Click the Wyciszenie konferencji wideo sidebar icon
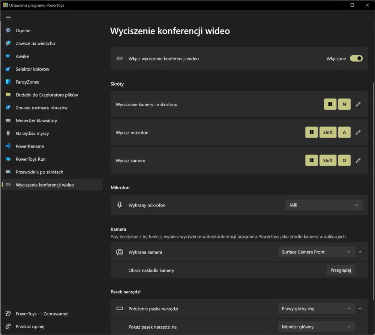The width and height of the screenshot is (375, 335). (x=8, y=185)
